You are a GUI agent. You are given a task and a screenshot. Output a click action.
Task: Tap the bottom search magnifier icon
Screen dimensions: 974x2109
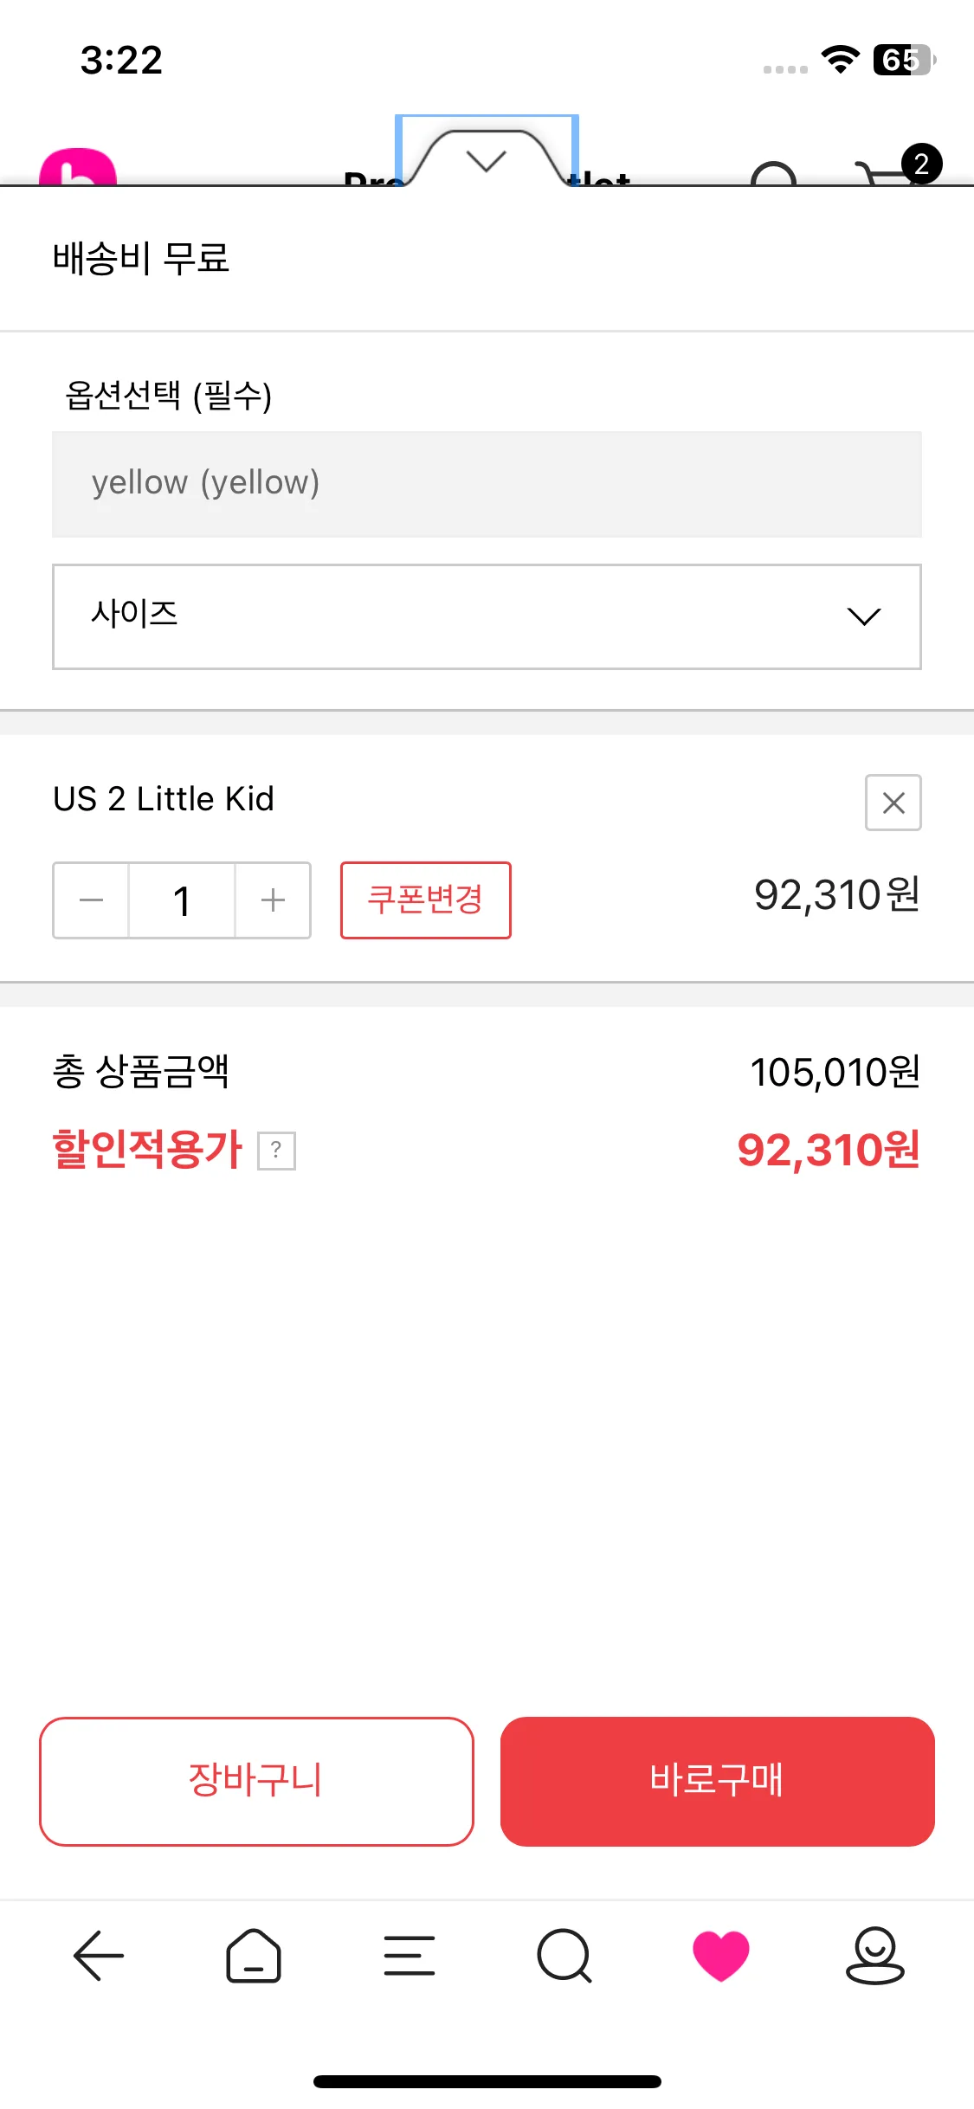pyautogui.click(x=564, y=1955)
